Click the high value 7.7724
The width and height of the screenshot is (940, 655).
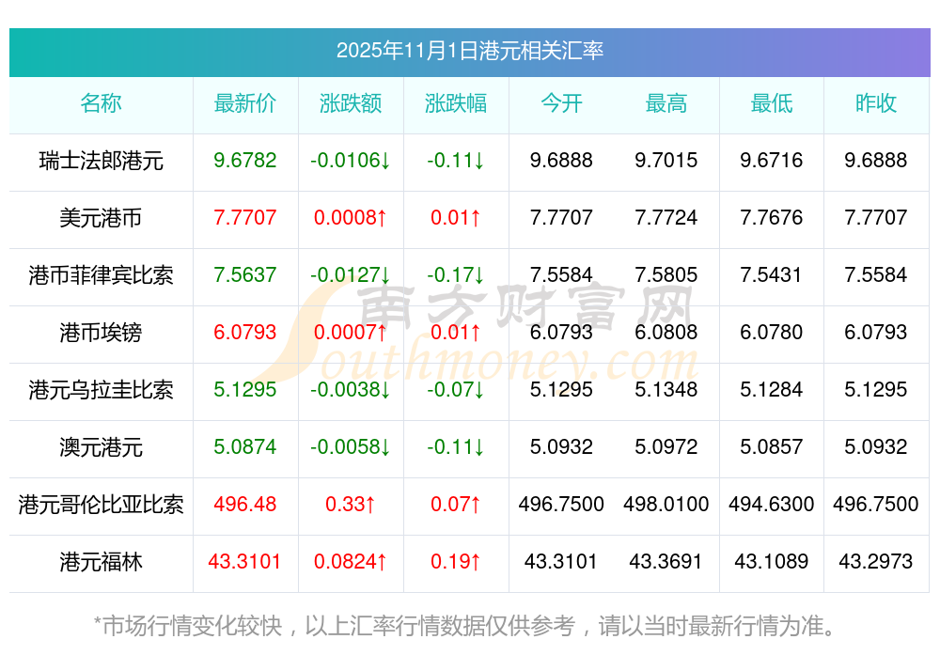666,217
